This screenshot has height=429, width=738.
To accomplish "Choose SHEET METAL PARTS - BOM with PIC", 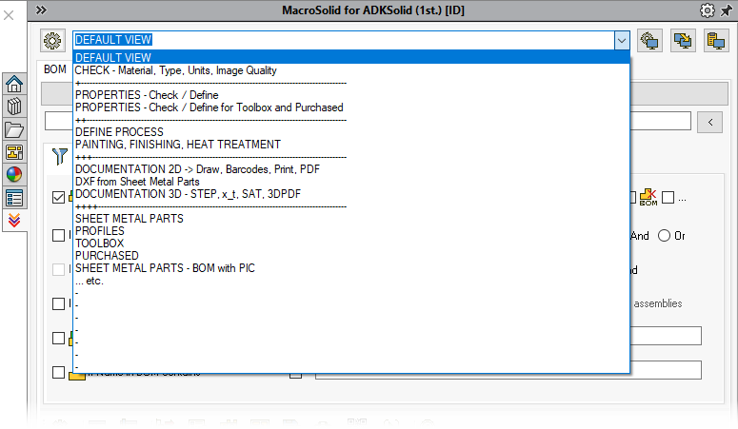I will click(351, 268).
